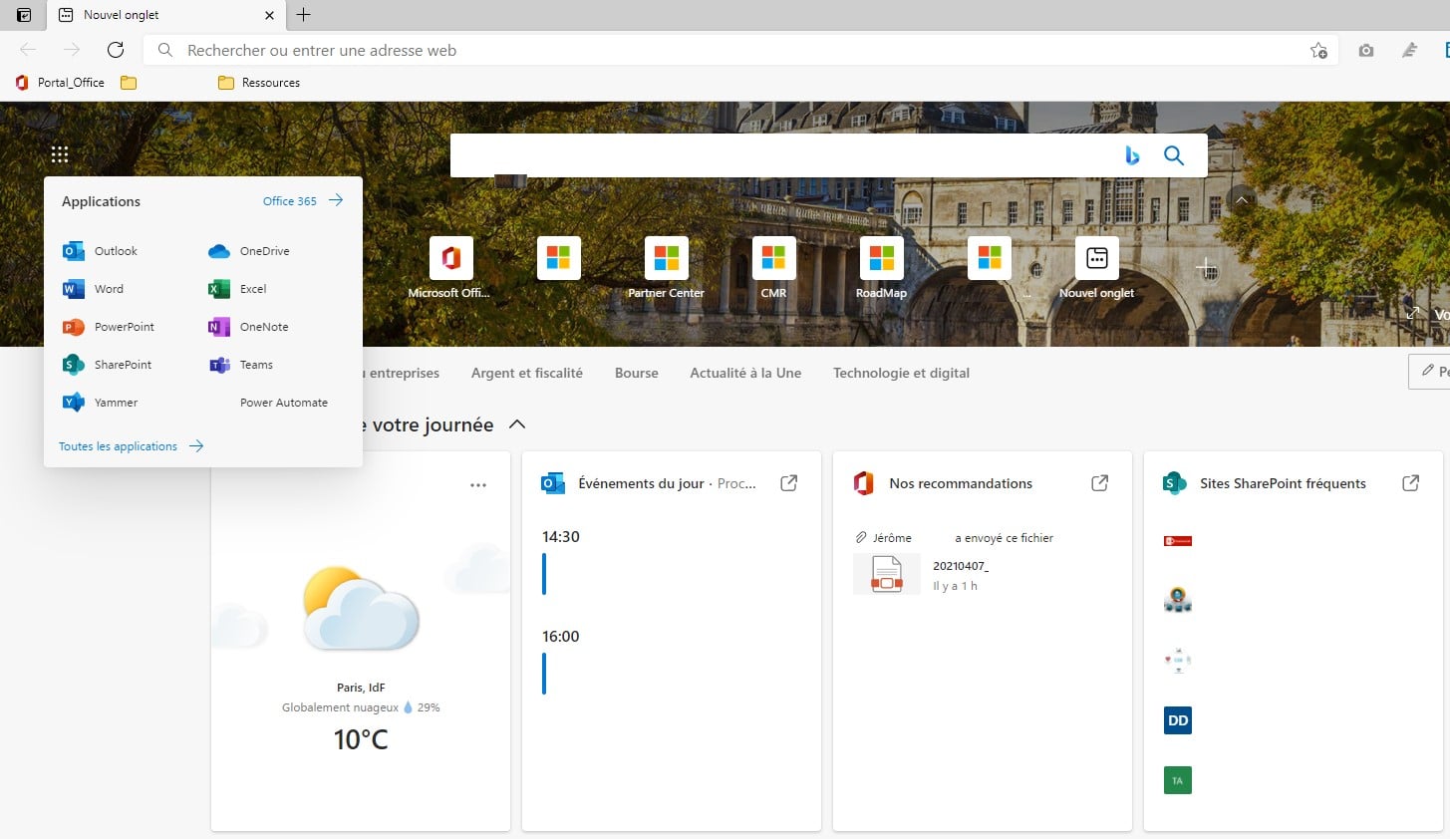The width and height of the screenshot is (1450, 839).
Task: Open Nos recommandations in new window
Action: point(1099,483)
